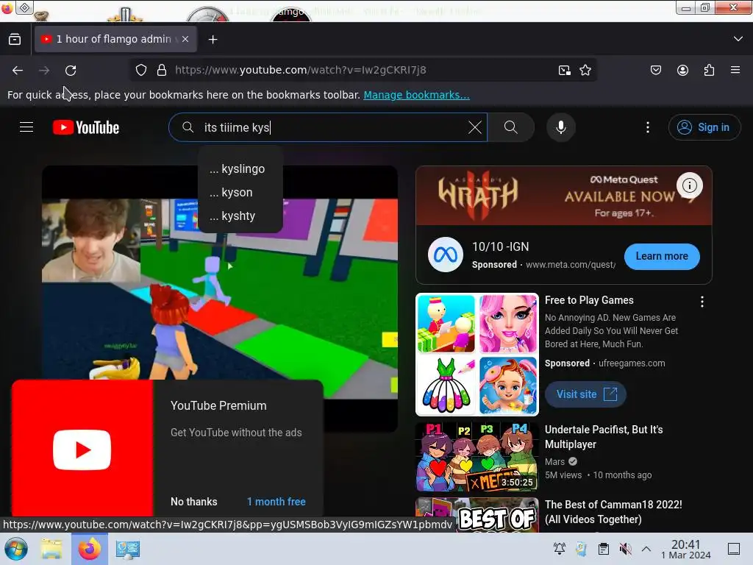The width and height of the screenshot is (753, 565).
Task: Open the Wrath ad info icon
Action: coord(690,185)
